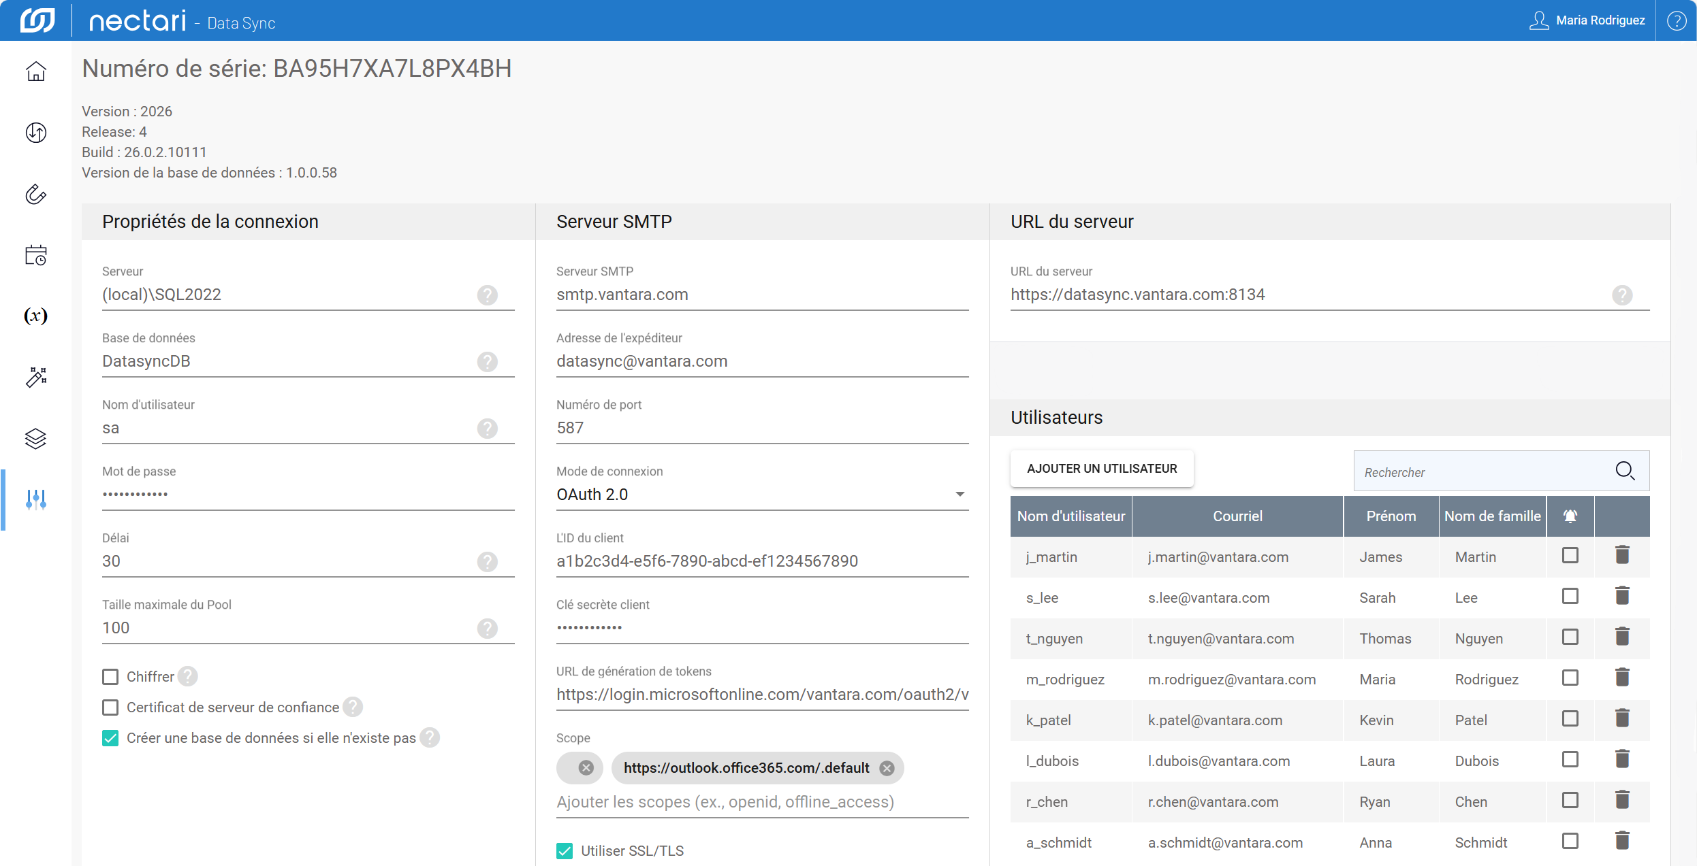Expand the Mode de connexion dropdown

point(959,495)
